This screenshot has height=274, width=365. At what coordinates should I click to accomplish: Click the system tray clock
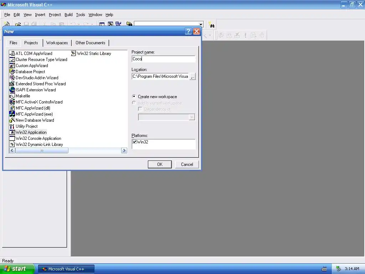[x=352, y=269]
